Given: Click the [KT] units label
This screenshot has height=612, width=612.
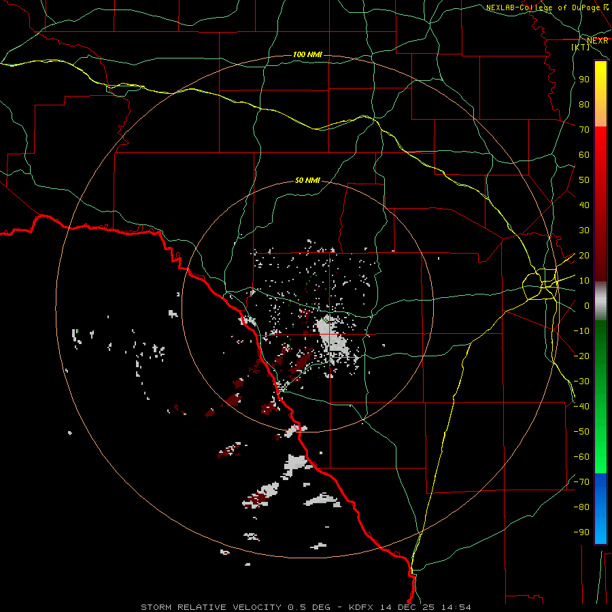Looking at the screenshot, I should click(581, 47).
